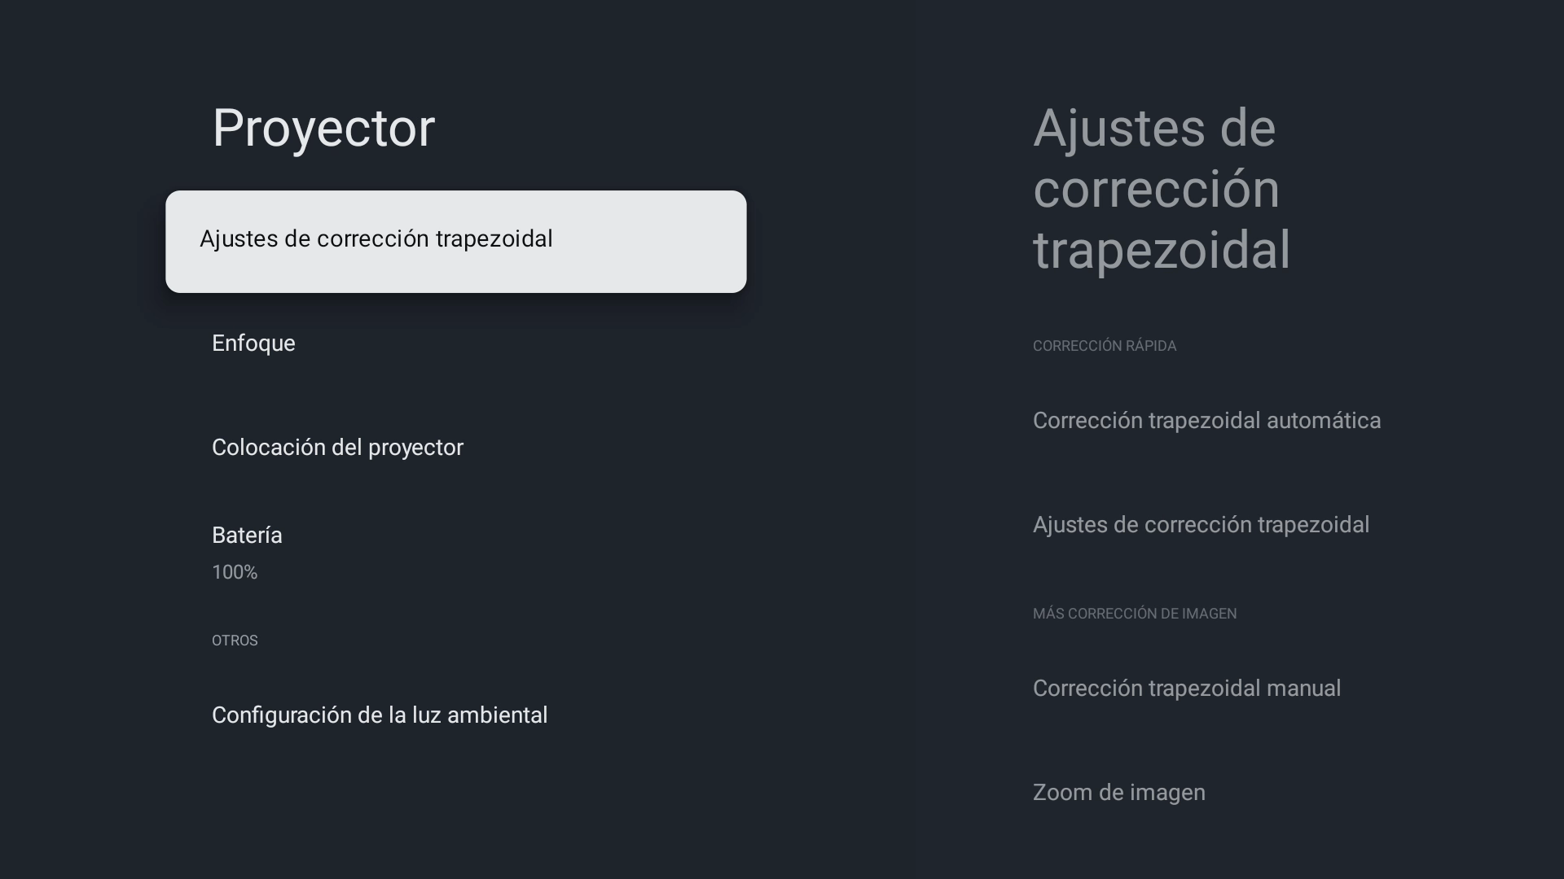Screen dimensions: 1564x879
Task: Open the highlighted Ajustes de corrección trapezoidal item
Action: [455, 241]
